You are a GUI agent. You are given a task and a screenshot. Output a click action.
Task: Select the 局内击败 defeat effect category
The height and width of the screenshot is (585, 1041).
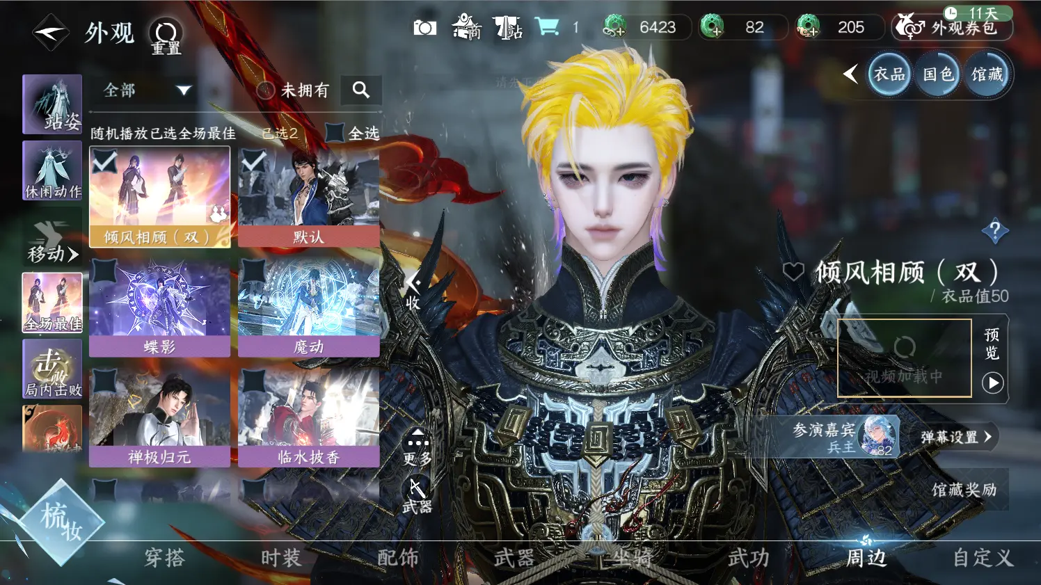pyautogui.click(x=52, y=369)
